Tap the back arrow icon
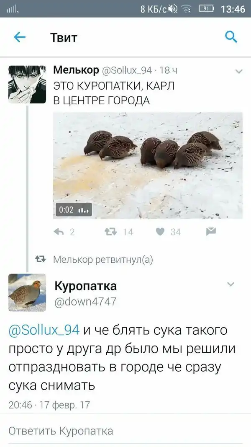251x447 pixels. (20, 37)
